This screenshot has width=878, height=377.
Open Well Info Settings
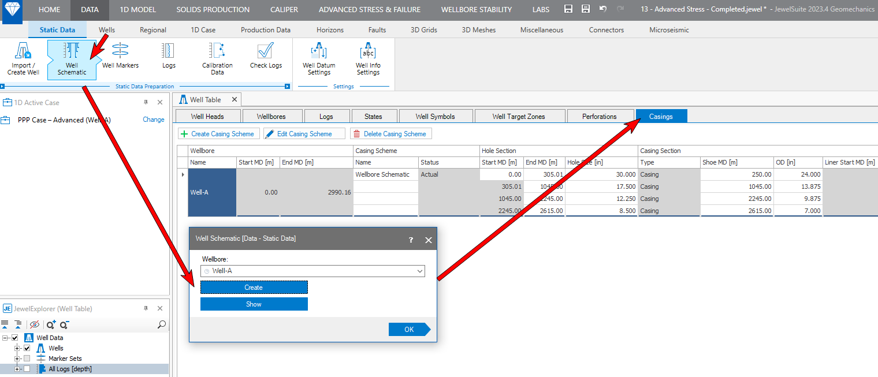pyautogui.click(x=368, y=59)
